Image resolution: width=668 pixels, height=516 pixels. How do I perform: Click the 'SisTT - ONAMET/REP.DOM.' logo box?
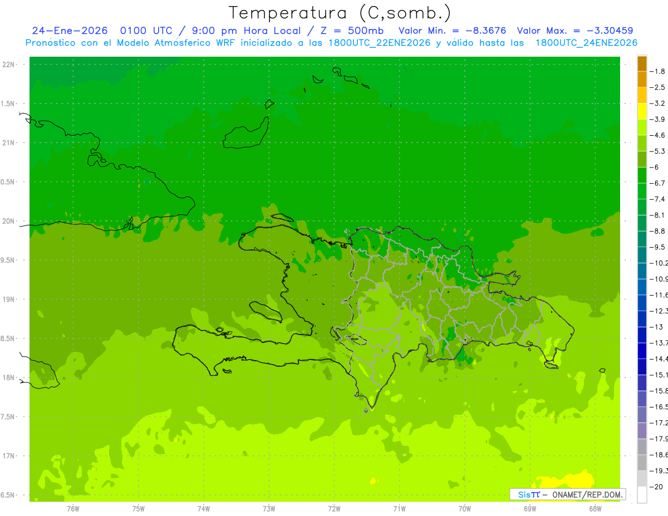coord(567,494)
